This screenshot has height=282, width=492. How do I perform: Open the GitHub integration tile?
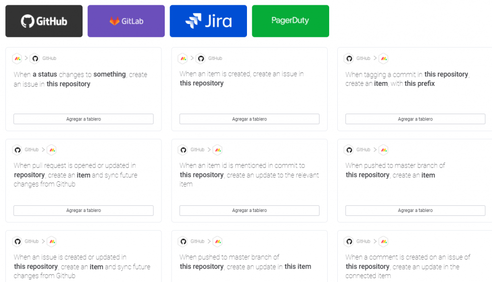pyautogui.click(x=44, y=21)
